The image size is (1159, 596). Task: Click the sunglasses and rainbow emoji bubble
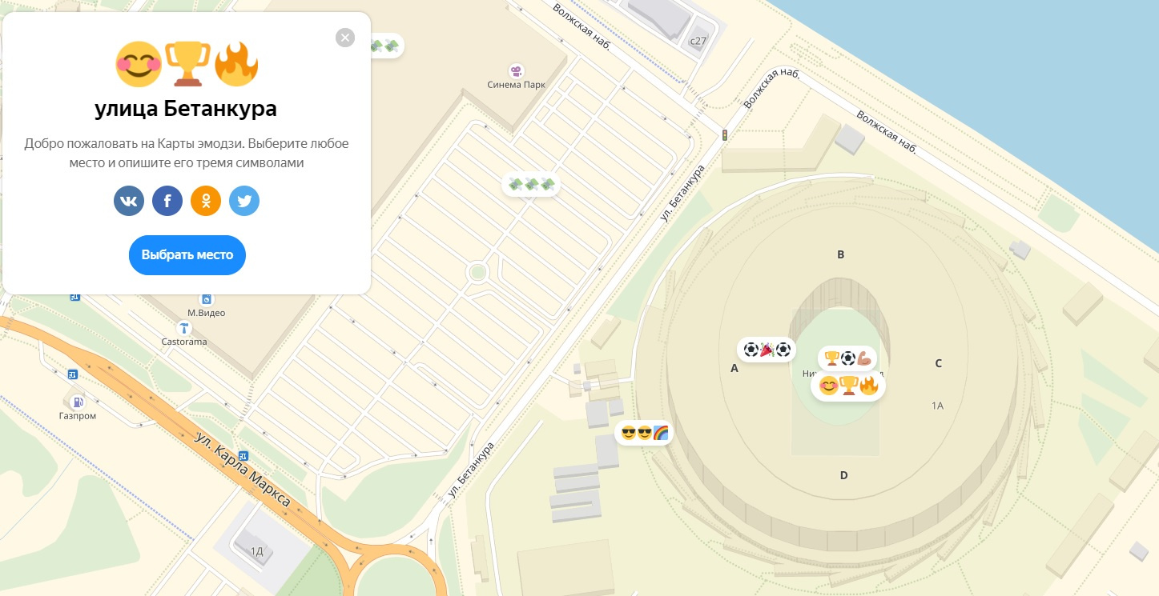tap(644, 433)
